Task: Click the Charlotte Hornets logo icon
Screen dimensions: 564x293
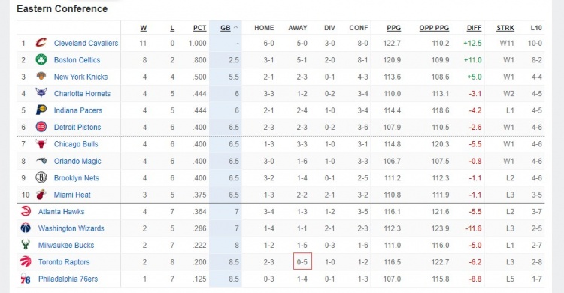Action: (x=41, y=93)
